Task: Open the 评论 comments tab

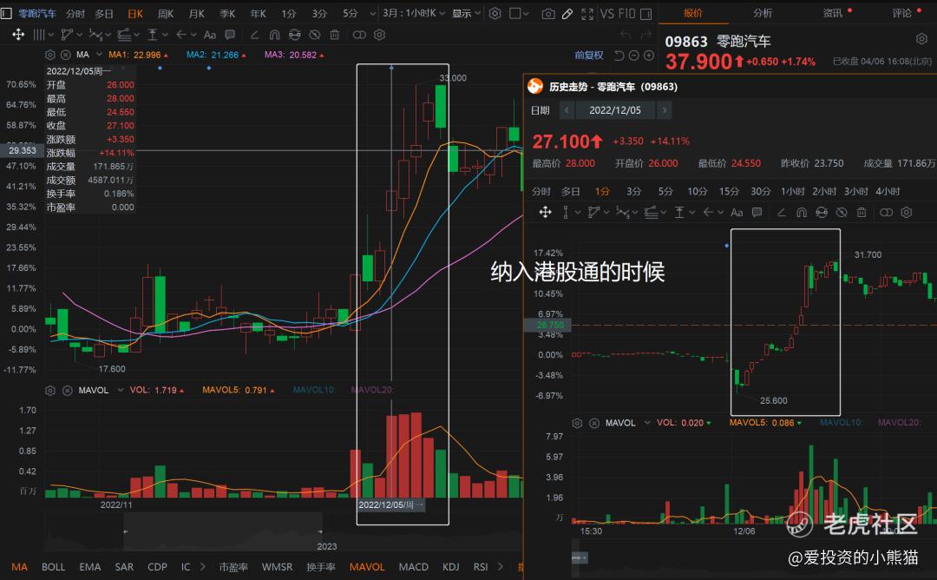Action: tap(901, 12)
